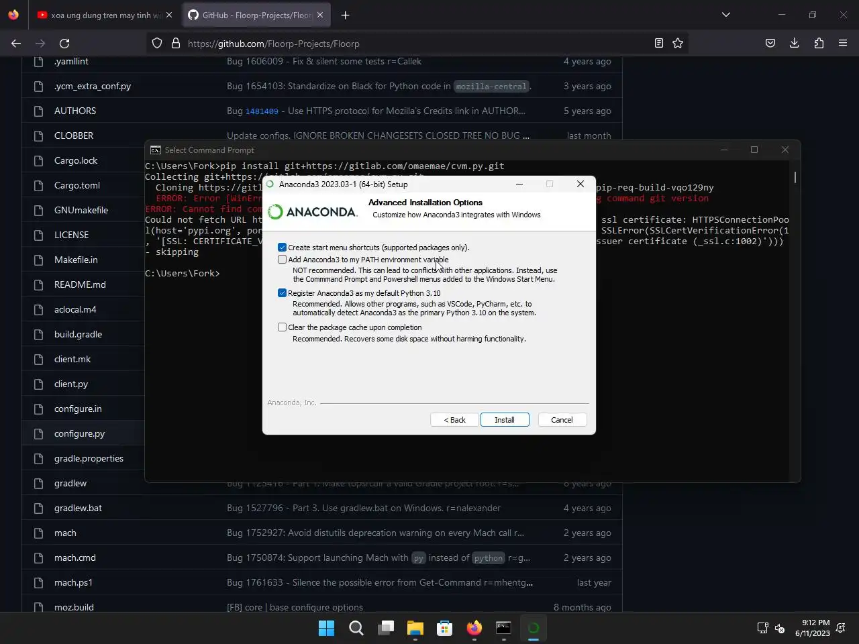The width and height of the screenshot is (859, 644).
Task: Open README.md in the file list
Action: (80, 284)
